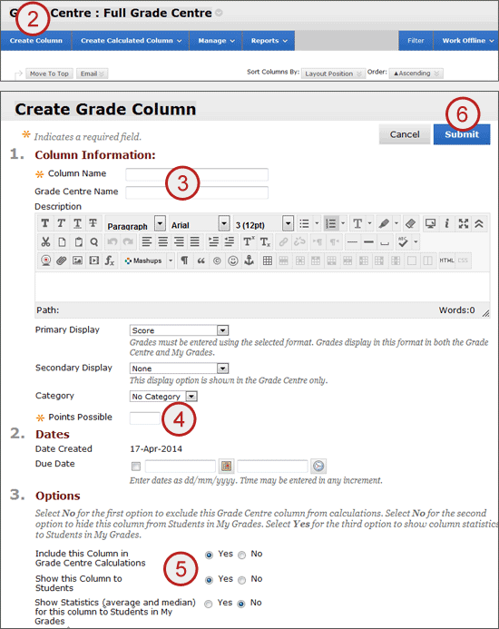Submit the Create Grade Column form
The height and width of the screenshot is (629, 499).
coord(462,134)
